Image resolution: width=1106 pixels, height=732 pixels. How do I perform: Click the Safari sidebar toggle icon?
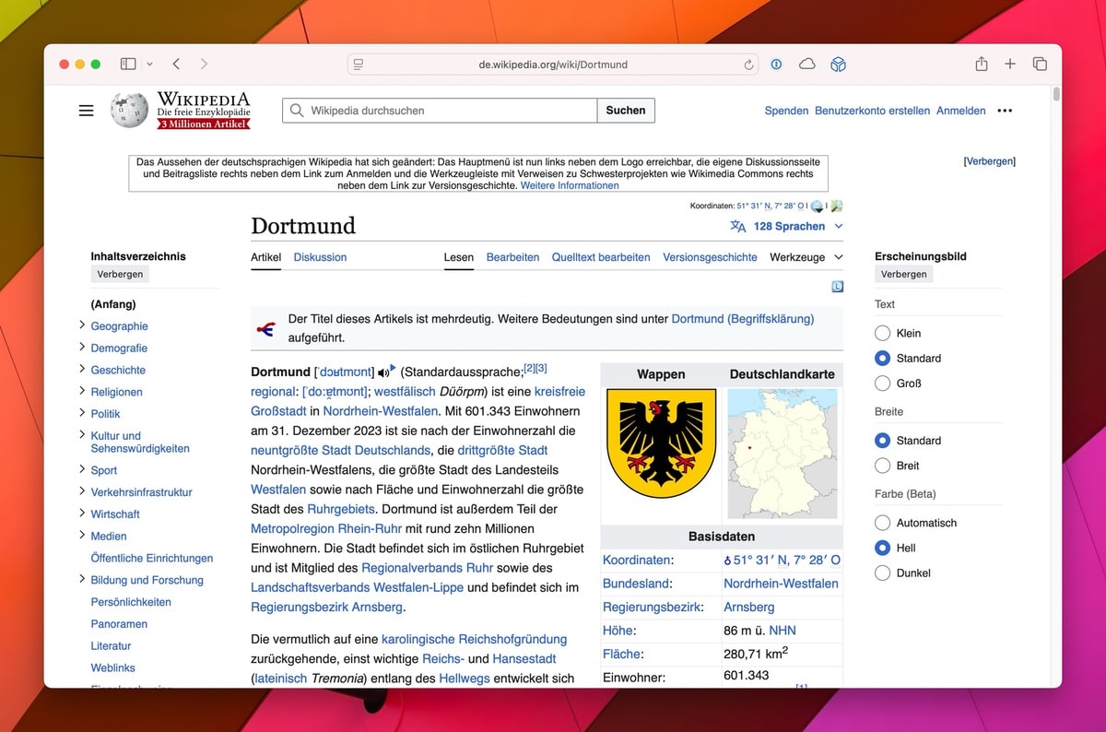pyautogui.click(x=128, y=65)
